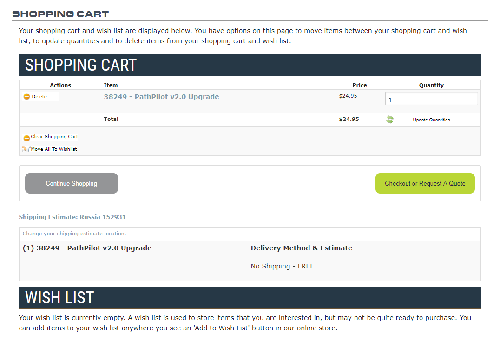
Task: Click the No Shipping - FREE delivery text
Action: pyautogui.click(x=282, y=266)
